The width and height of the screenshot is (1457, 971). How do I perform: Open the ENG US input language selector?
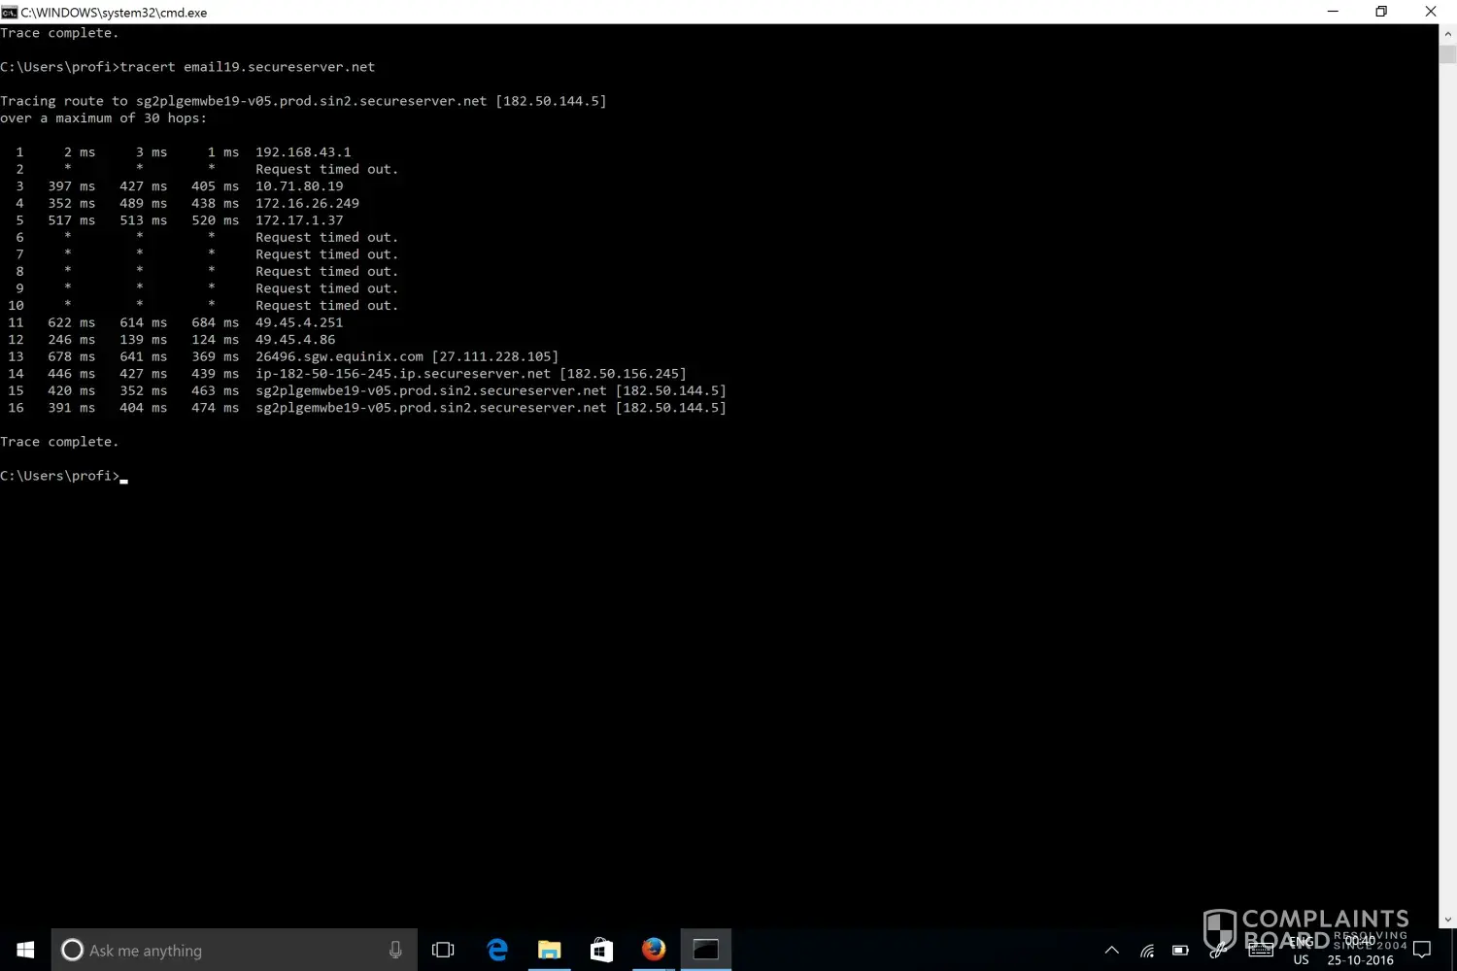pyautogui.click(x=1302, y=950)
